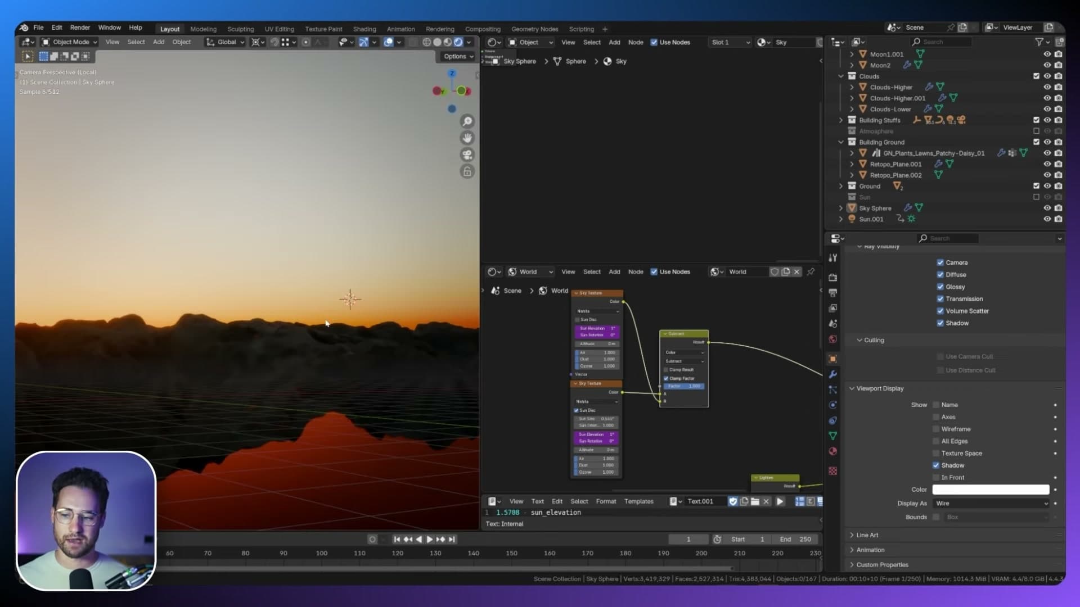
Task: Switch to the Shading workspace tab
Action: [364, 29]
